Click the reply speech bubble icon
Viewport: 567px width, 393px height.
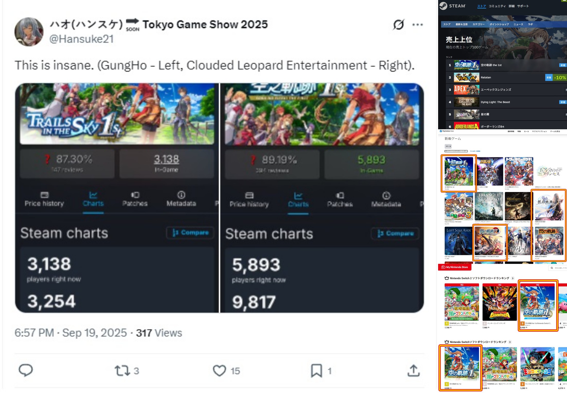[26, 370]
